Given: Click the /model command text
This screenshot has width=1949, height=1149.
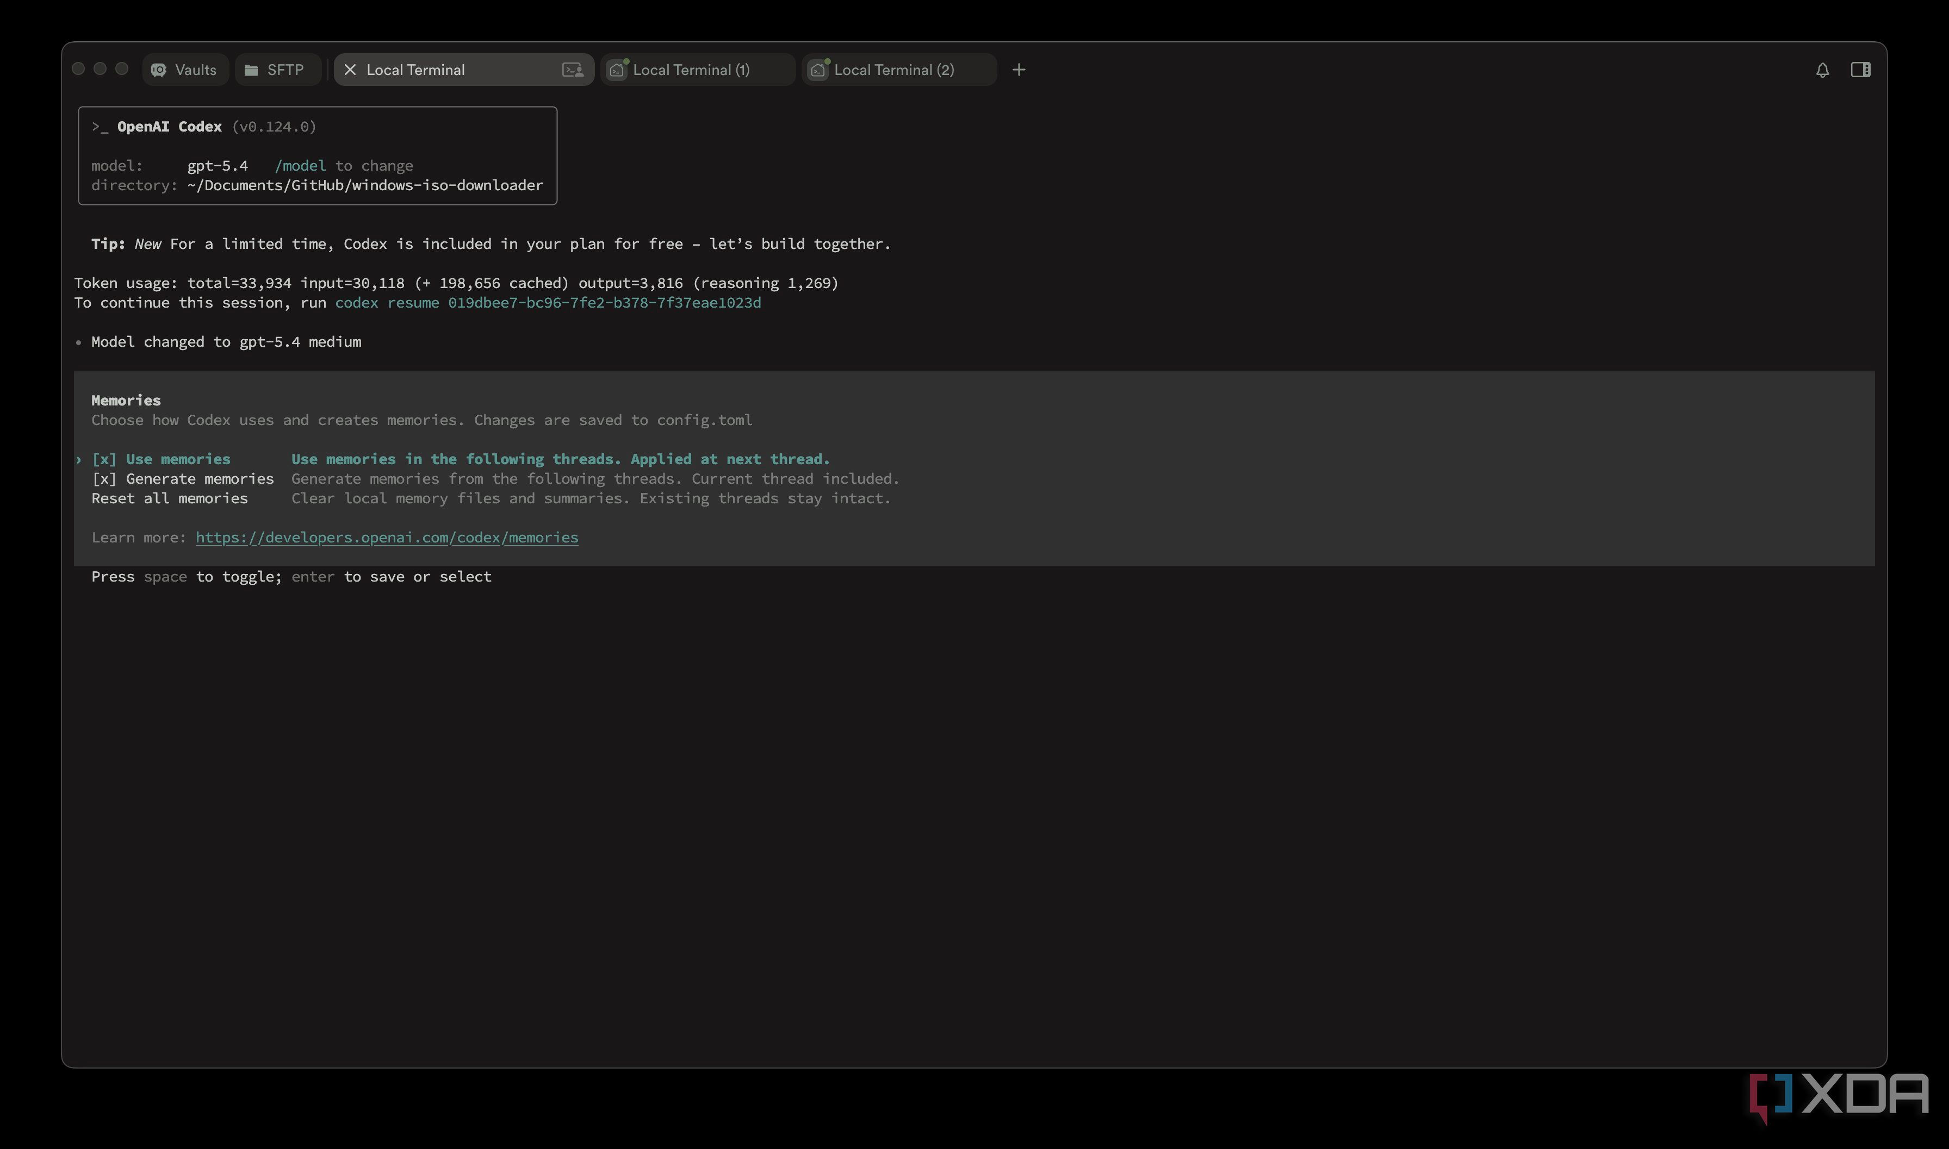Looking at the screenshot, I should point(300,166).
